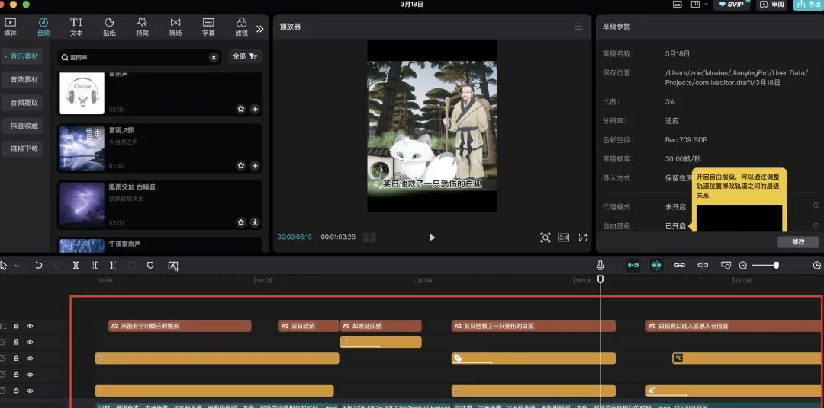Select 音频提取 in the audio sidebar
The height and width of the screenshot is (408, 824).
[x=24, y=102]
